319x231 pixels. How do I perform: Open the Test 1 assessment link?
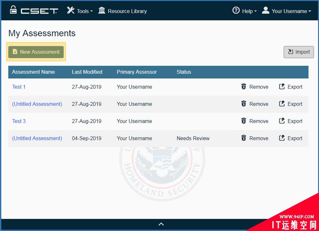(19, 87)
